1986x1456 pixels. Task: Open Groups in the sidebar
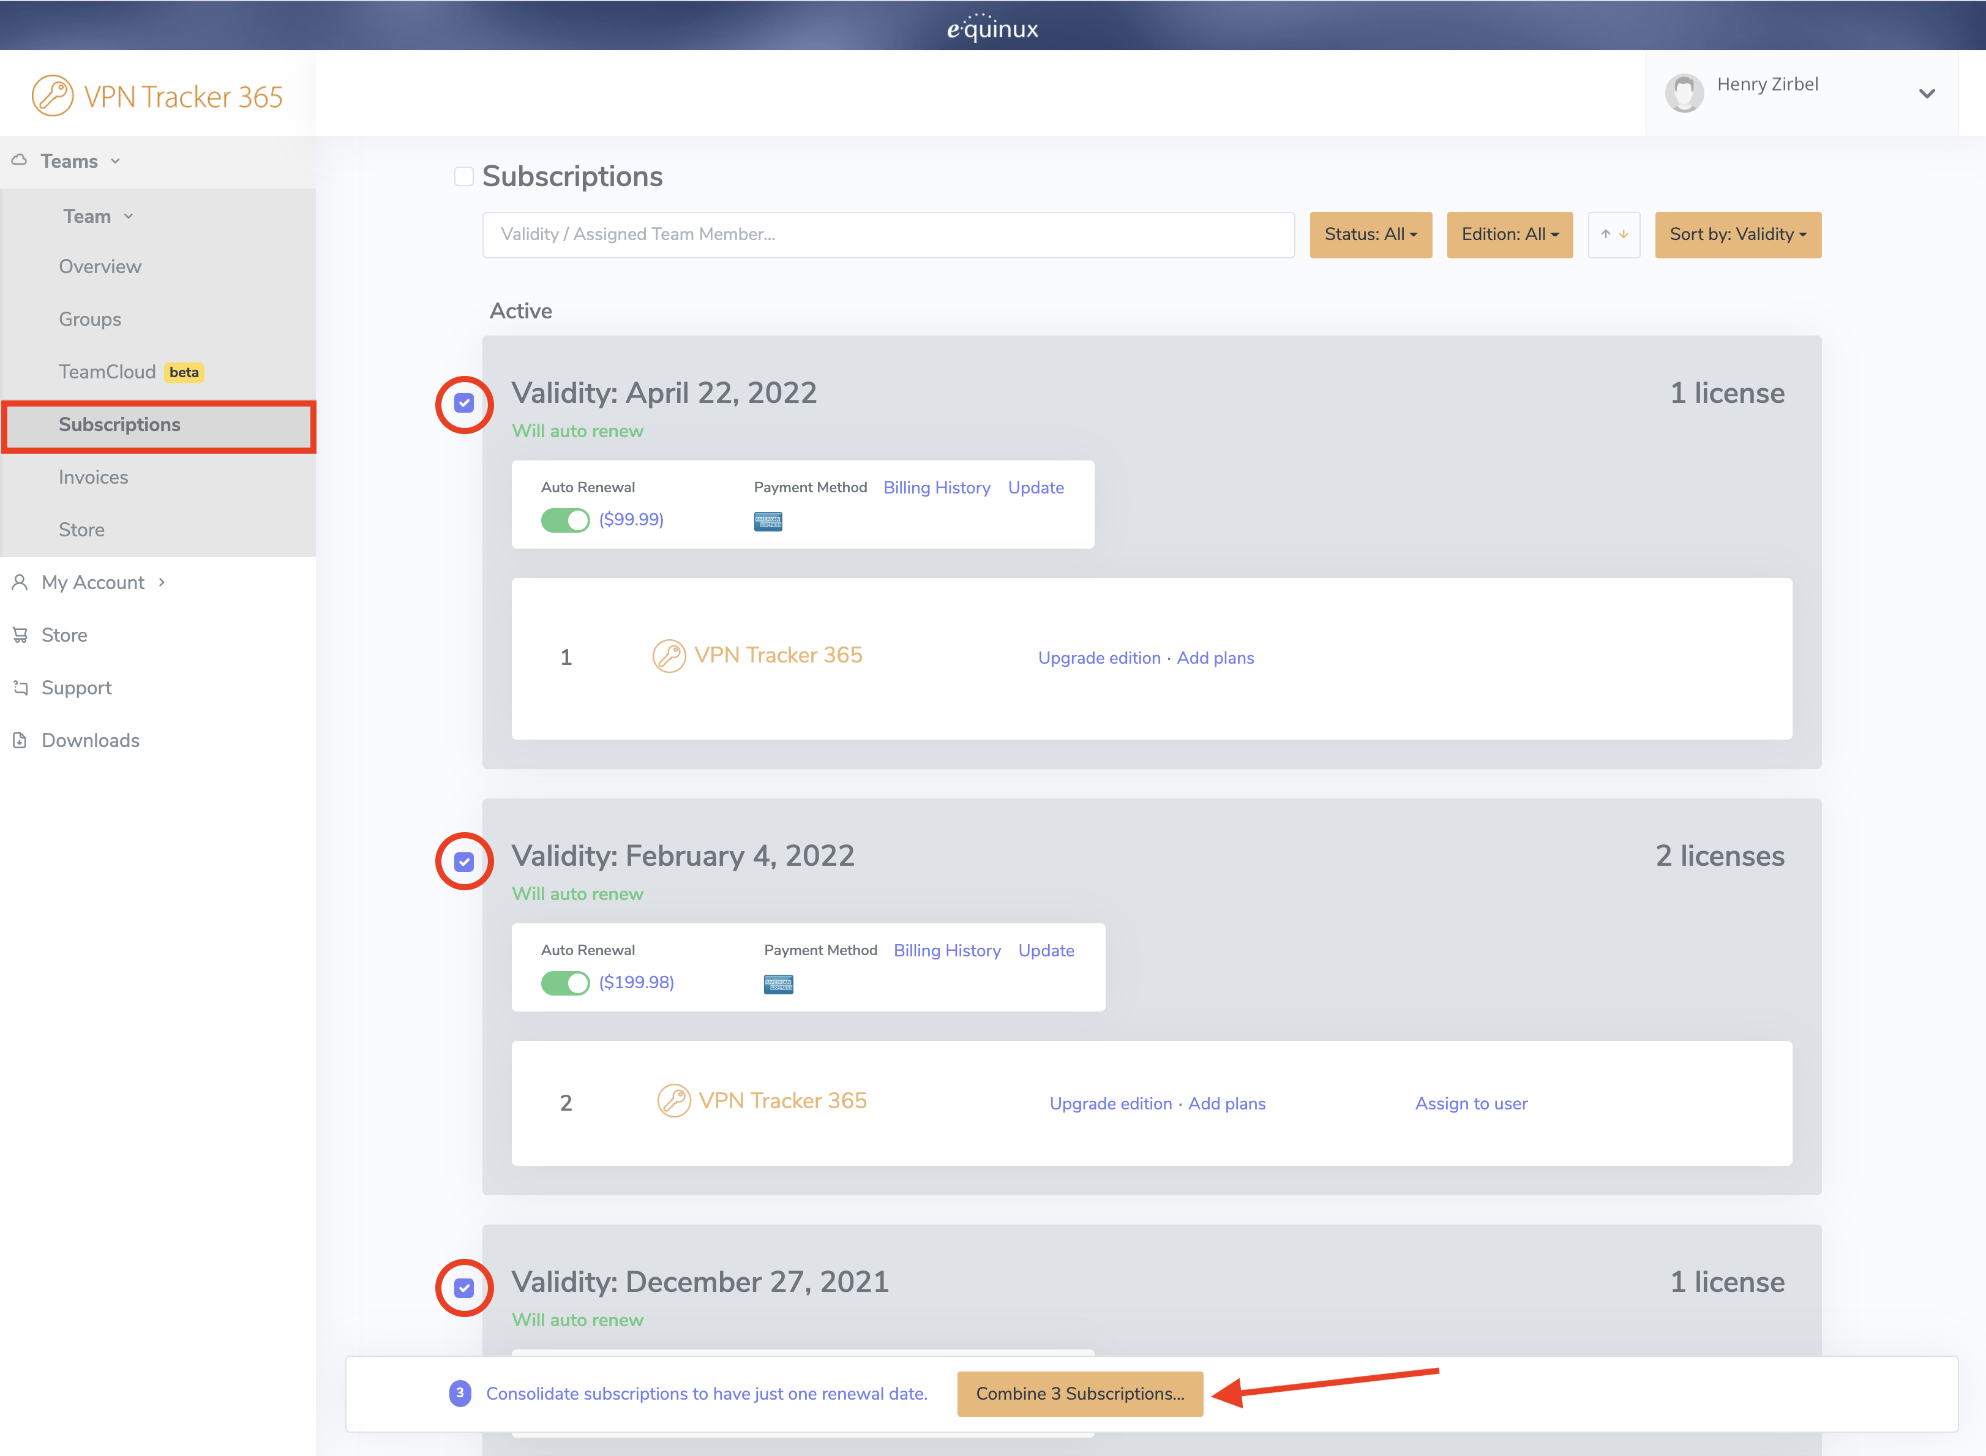pos(90,319)
